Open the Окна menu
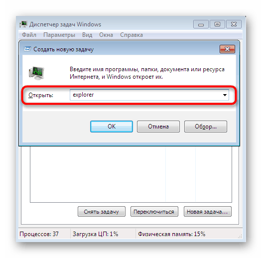The height and width of the screenshot is (258, 262). click(x=106, y=35)
